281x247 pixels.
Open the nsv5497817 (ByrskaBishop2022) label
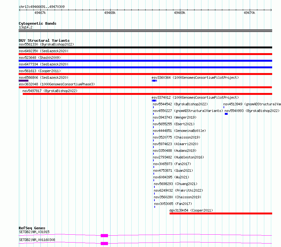click(x=50, y=91)
